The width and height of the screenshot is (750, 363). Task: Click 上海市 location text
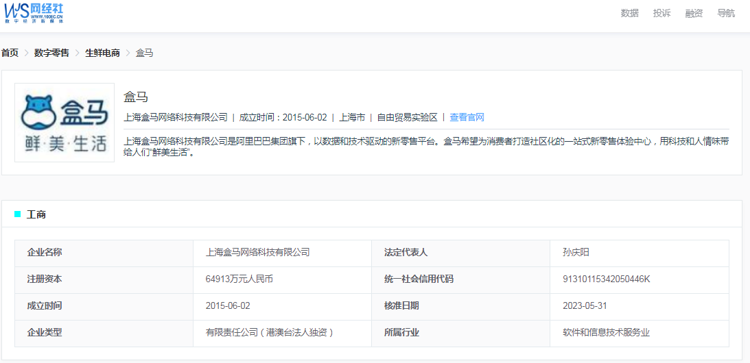coord(352,118)
